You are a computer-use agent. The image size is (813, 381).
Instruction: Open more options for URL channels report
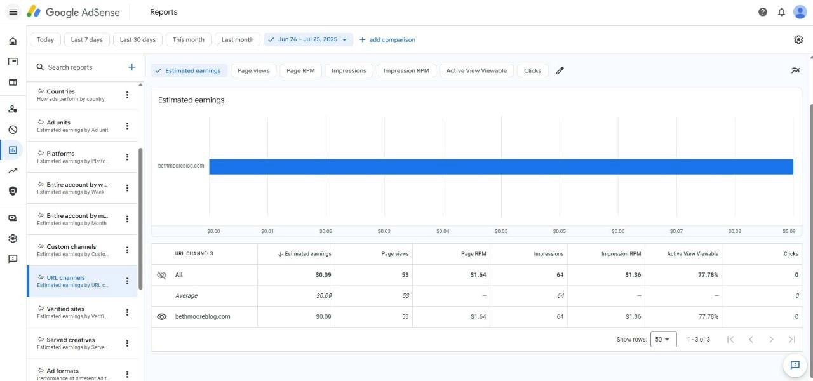point(127,281)
